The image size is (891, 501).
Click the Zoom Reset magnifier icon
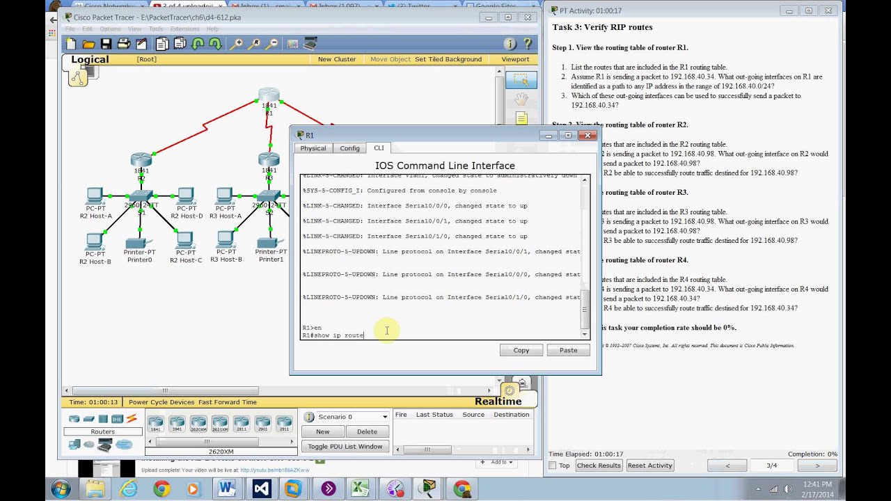255,44
